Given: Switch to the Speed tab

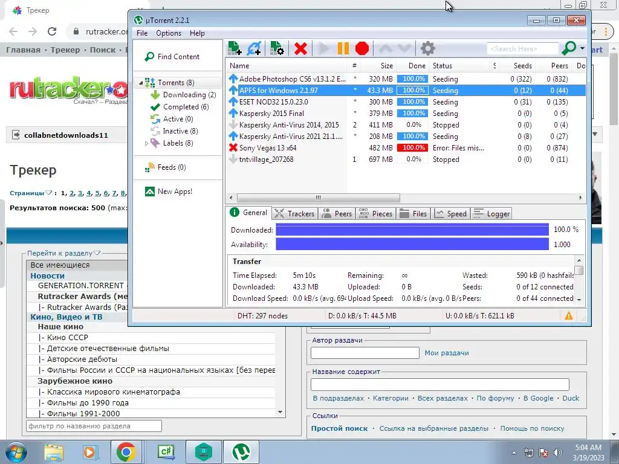Looking at the screenshot, I should pyautogui.click(x=450, y=213).
